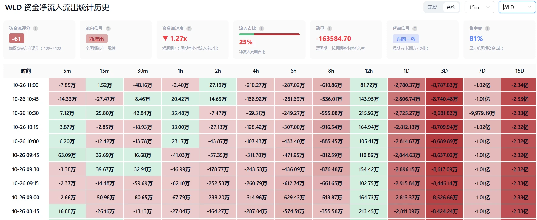Click cell -8,787.83万 in 3D column
Image resolution: width=537 pixels, height=220 pixels.
click(x=444, y=85)
